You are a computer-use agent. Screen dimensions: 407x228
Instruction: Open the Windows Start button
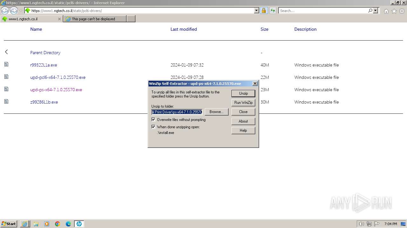[x=9, y=224]
